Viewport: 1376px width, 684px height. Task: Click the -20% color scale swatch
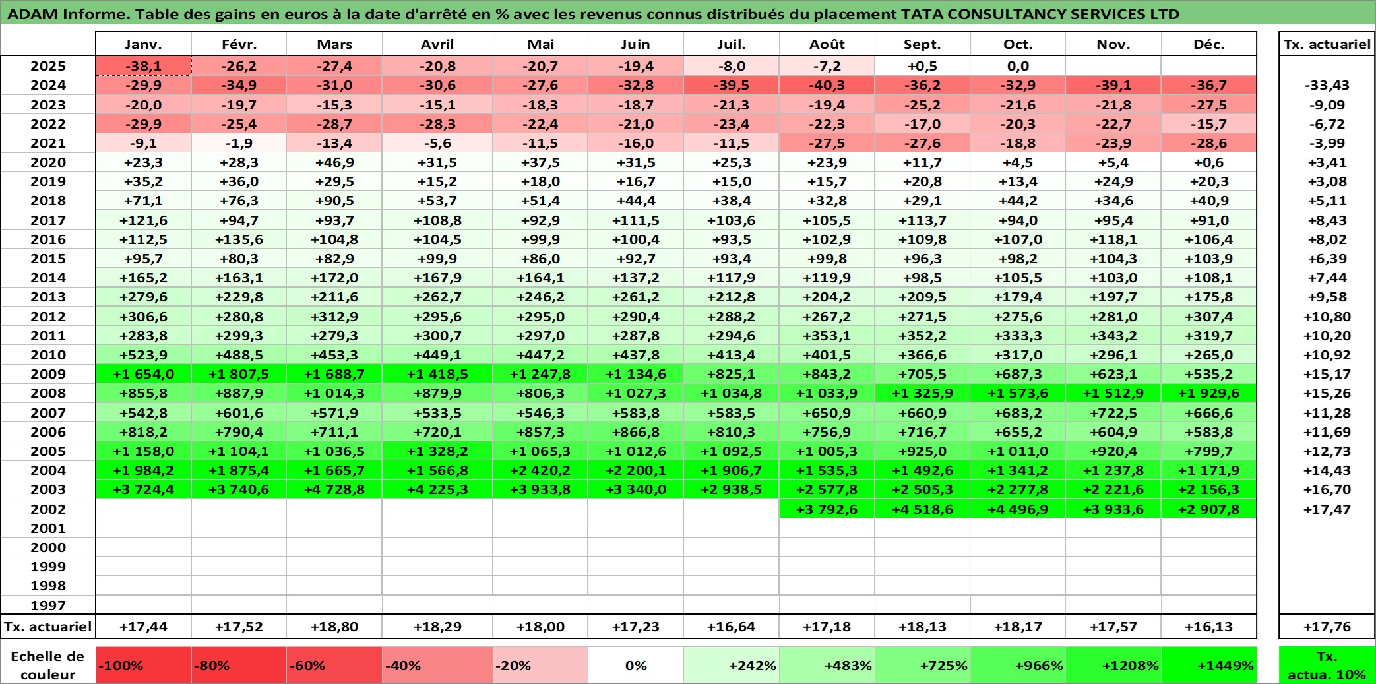click(540, 666)
